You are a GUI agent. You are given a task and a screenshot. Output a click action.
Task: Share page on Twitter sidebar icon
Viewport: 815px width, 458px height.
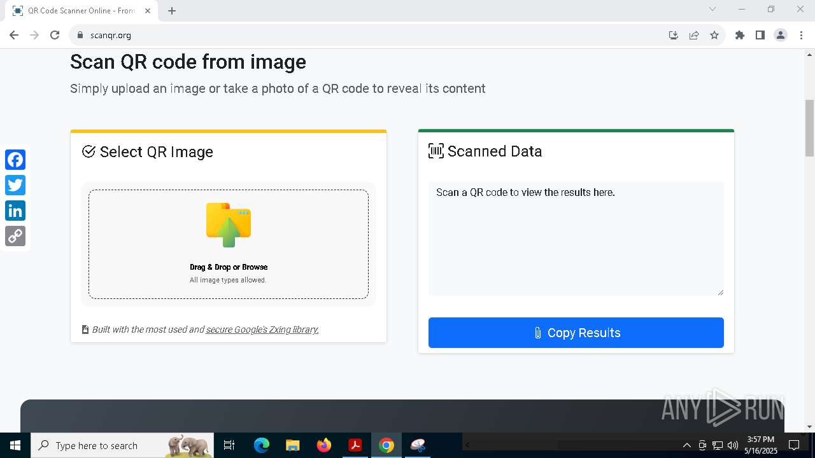pyautogui.click(x=15, y=185)
